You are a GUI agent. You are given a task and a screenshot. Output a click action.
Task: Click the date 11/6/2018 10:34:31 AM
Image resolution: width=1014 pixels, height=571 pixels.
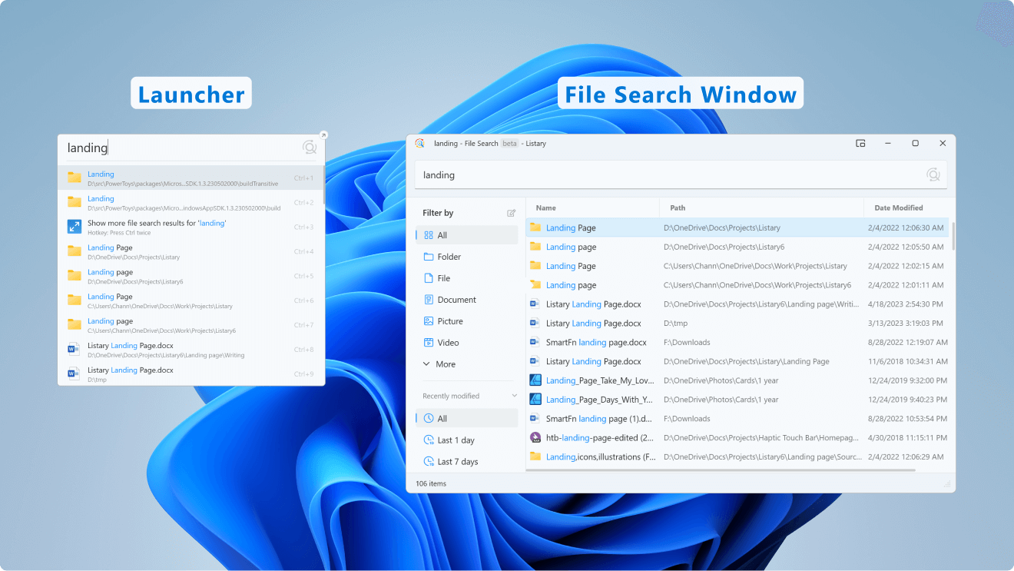pyautogui.click(x=908, y=361)
